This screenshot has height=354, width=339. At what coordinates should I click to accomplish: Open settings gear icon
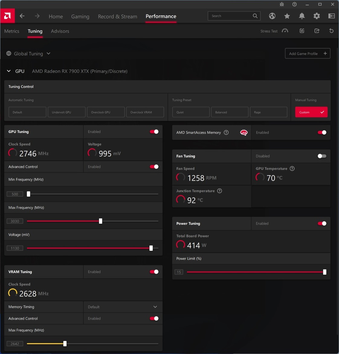pyautogui.click(x=317, y=16)
